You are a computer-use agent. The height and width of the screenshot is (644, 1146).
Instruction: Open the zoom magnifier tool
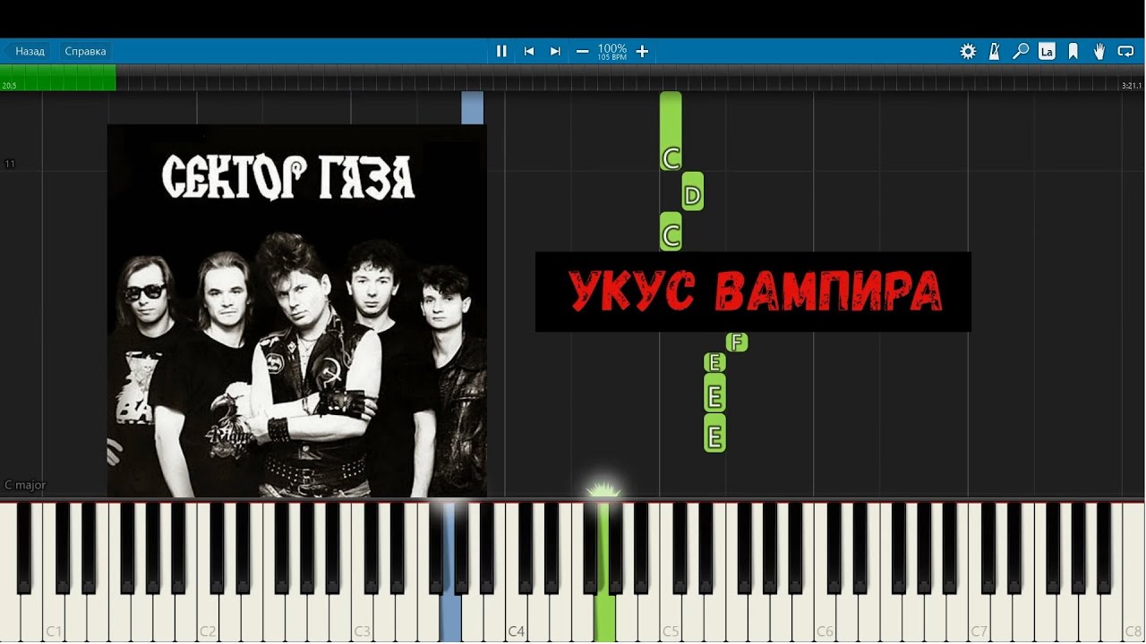tap(1020, 51)
